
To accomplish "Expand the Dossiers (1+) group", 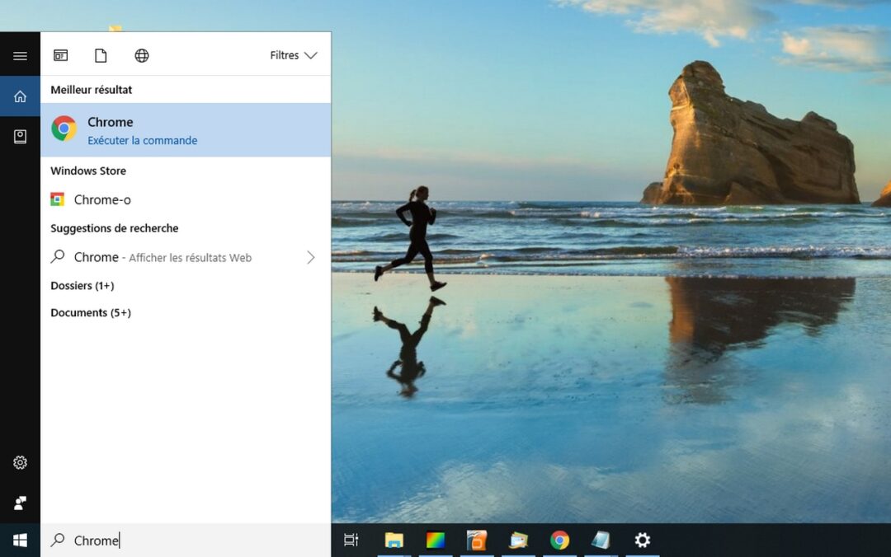I will [x=82, y=286].
